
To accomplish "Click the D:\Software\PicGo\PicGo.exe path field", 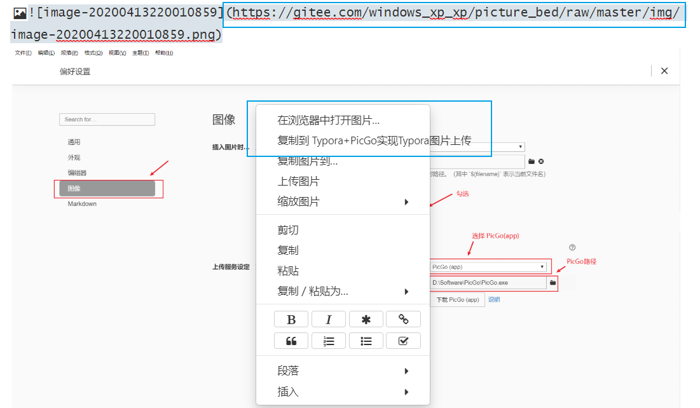I will pyautogui.click(x=488, y=283).
